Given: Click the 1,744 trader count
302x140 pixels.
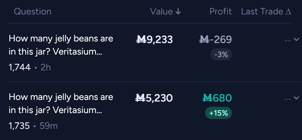Looking at the screenshot, I should point(20,68).
